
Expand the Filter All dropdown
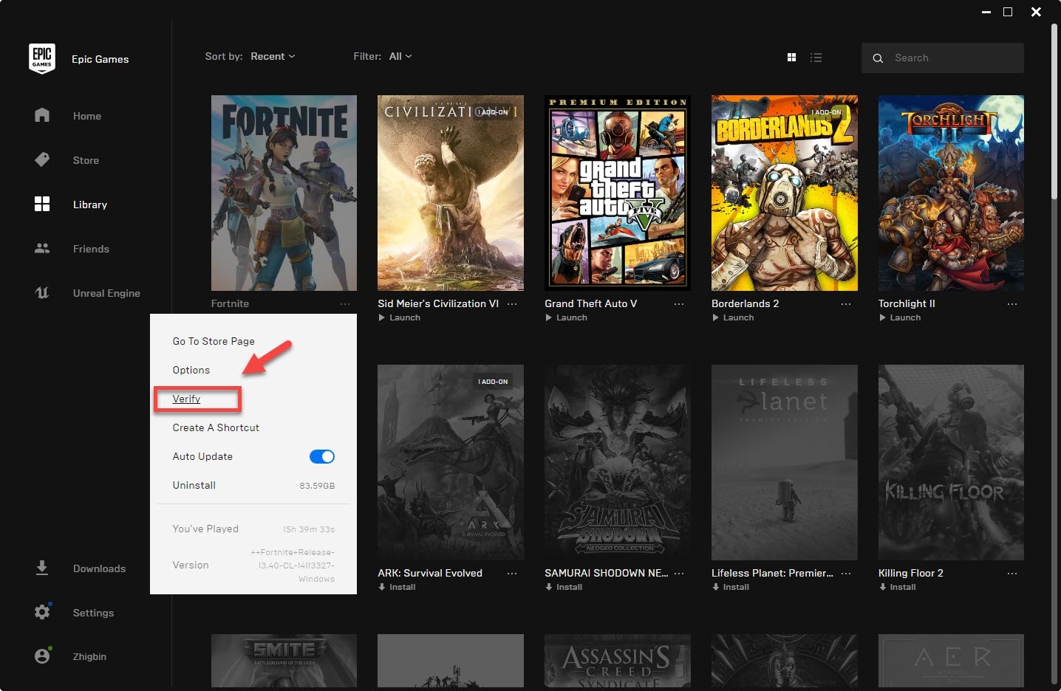point(400,56)
